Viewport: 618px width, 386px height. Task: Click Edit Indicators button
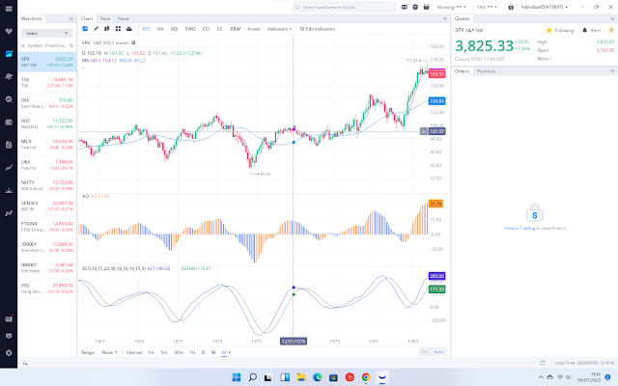coord(318,29)
